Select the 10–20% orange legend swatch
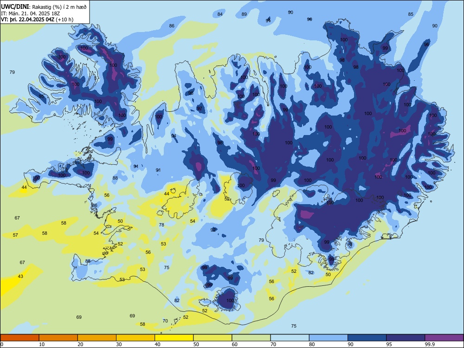 (x=58, y=338)
